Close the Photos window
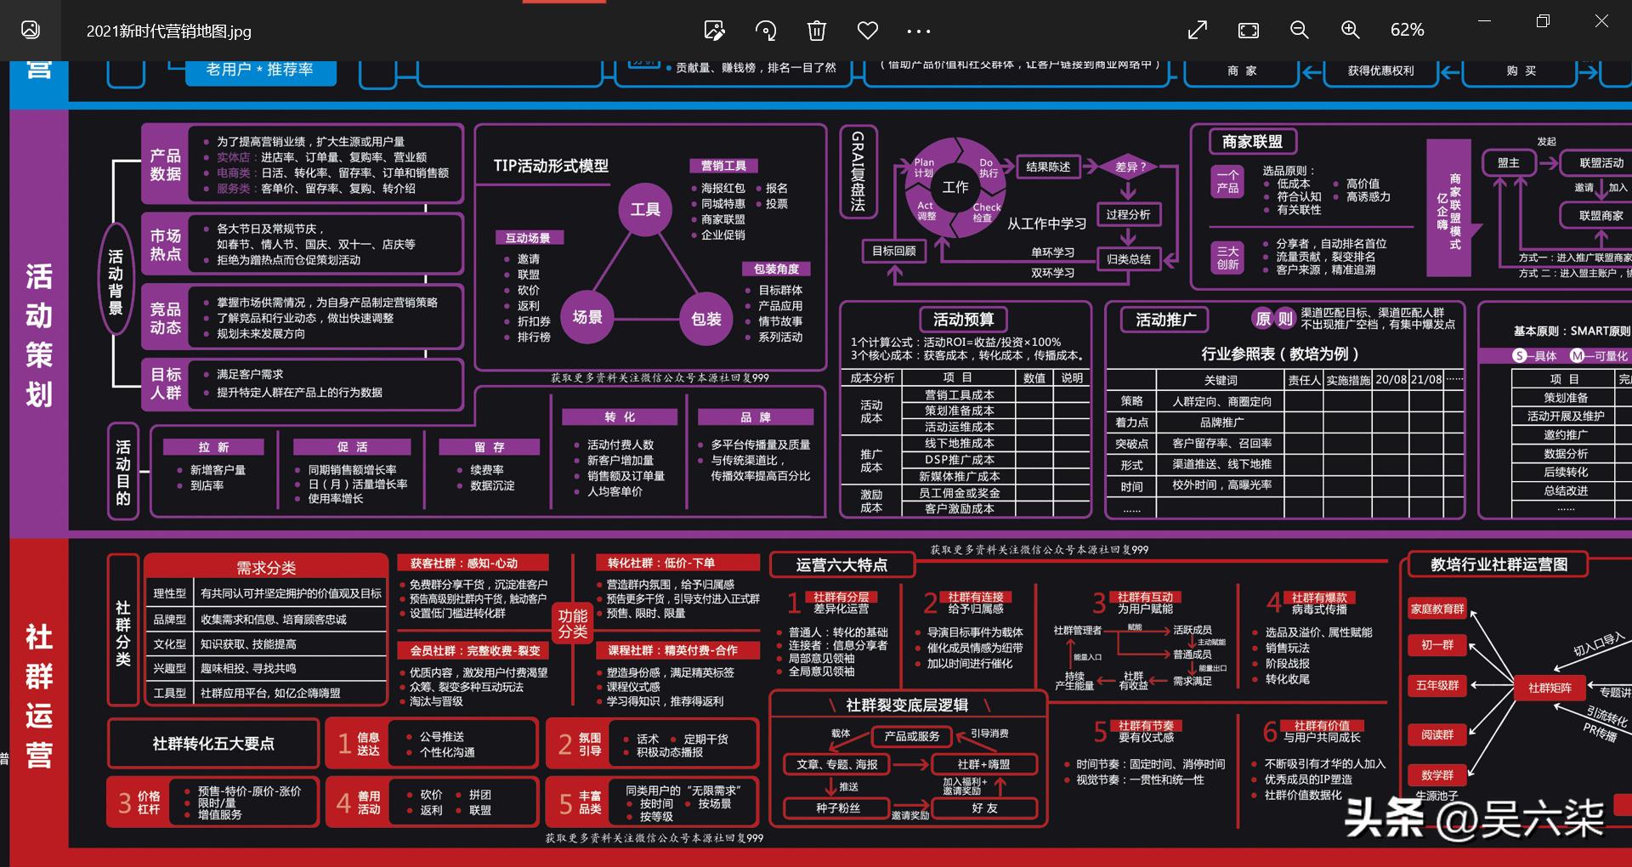This screenshot has height=867, width=1632. tap(1601, 21)
